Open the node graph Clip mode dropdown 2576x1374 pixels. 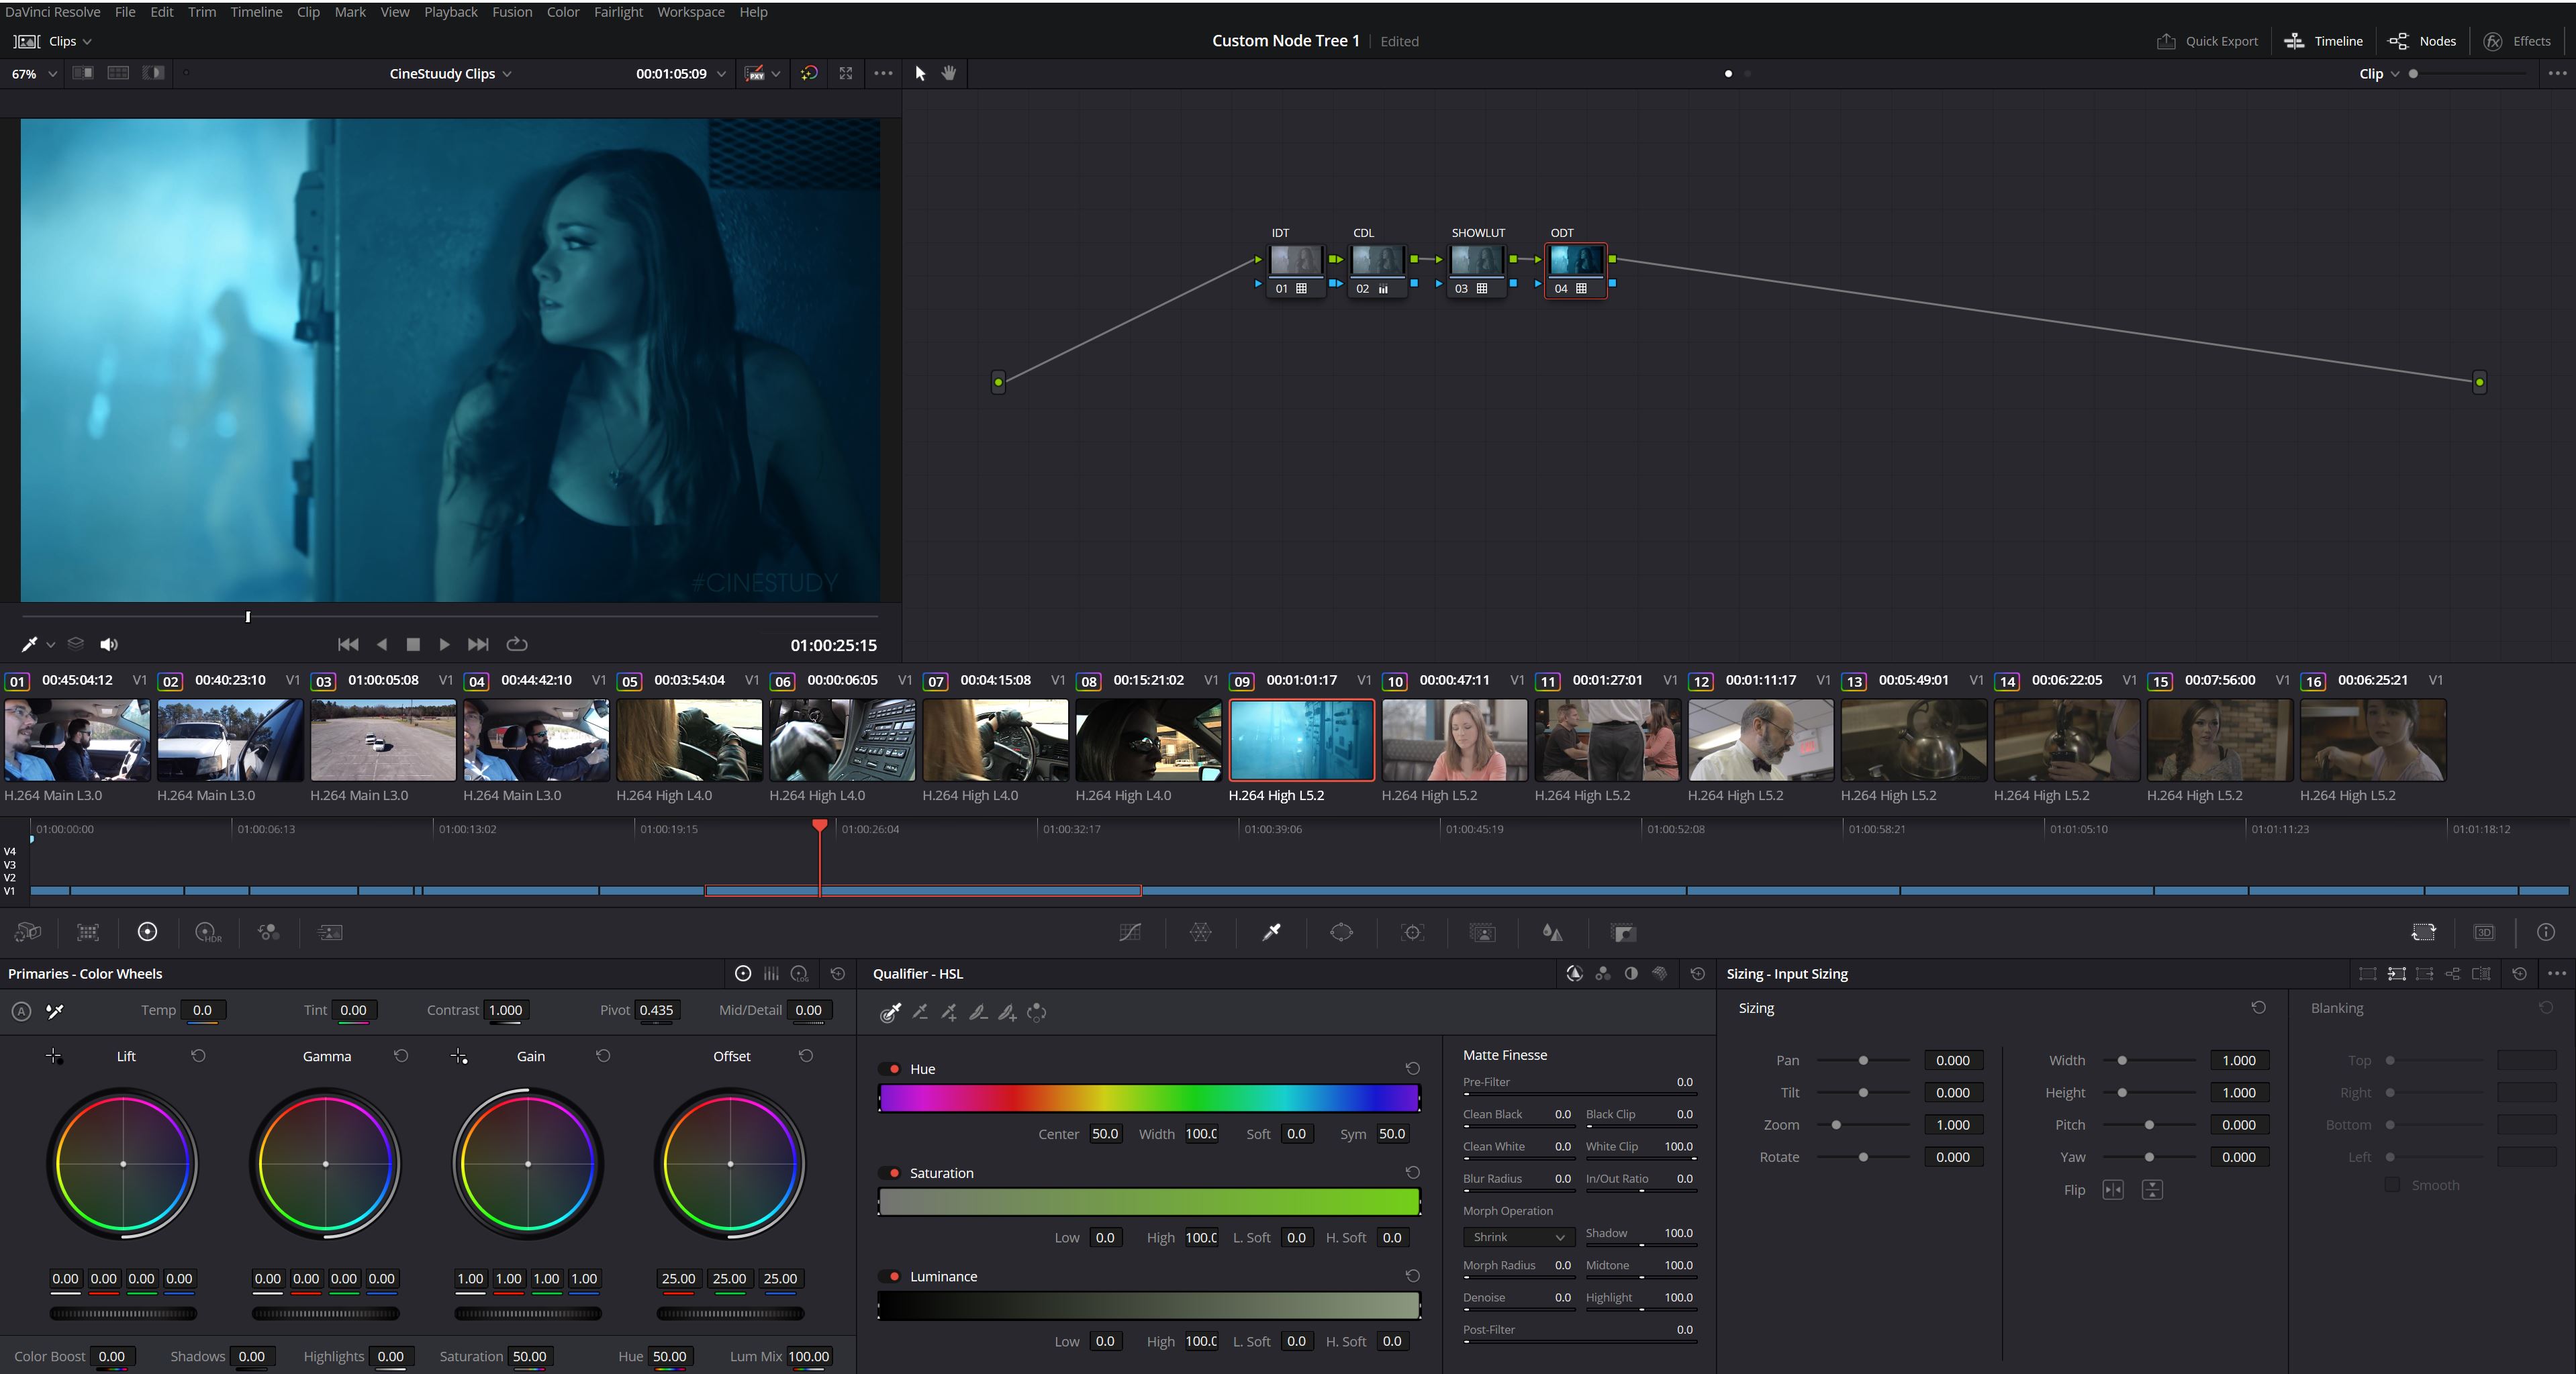tap(2379, 73)
